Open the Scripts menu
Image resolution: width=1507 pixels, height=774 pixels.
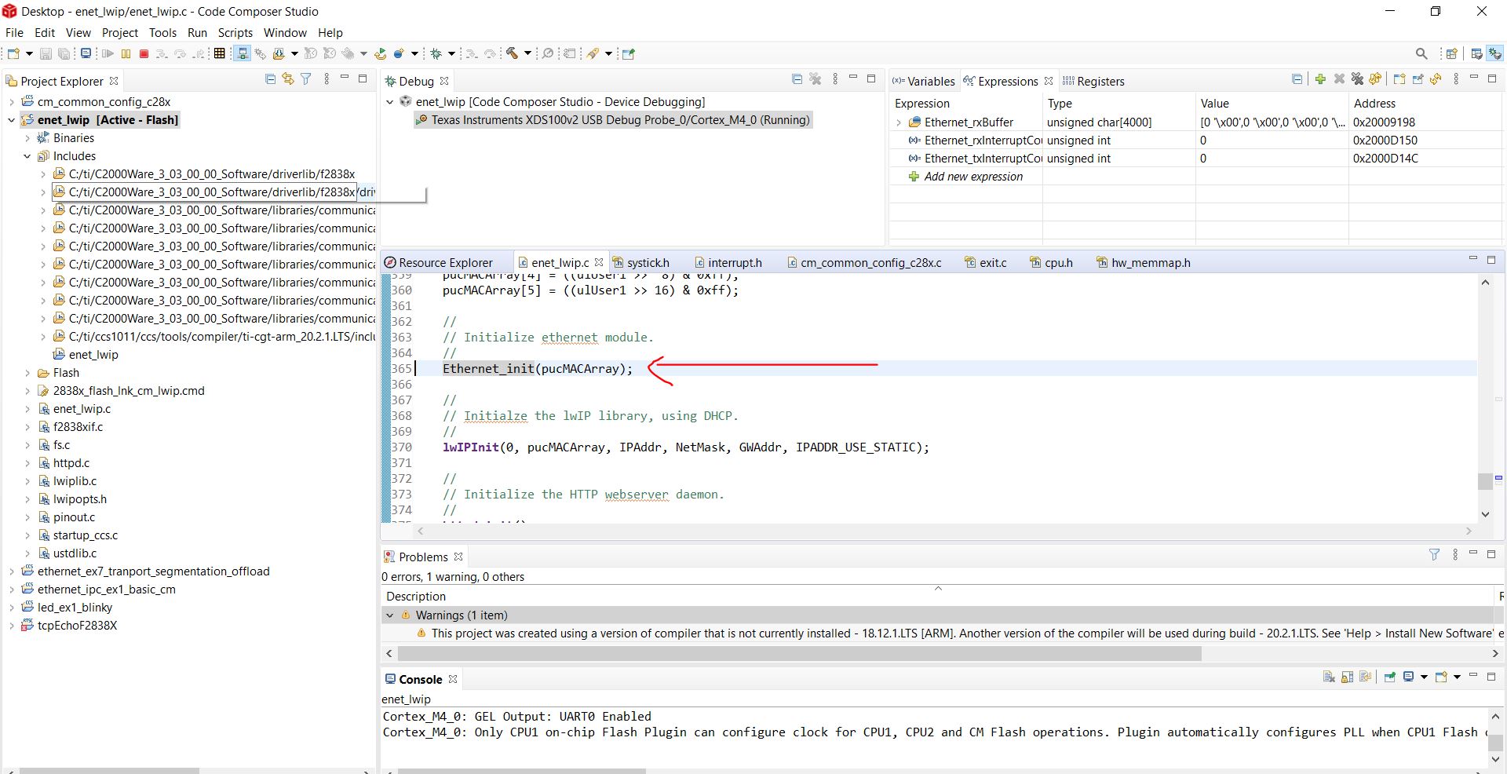click(x=235, y=33)
